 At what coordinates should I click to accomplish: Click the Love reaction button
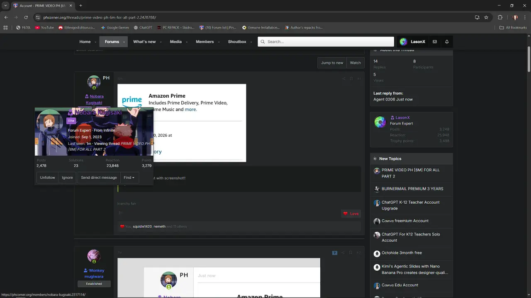(351, 214)
